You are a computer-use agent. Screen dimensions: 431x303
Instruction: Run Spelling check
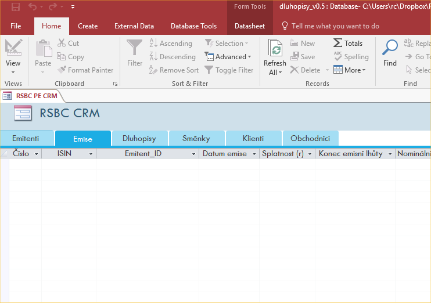(351, 56)
